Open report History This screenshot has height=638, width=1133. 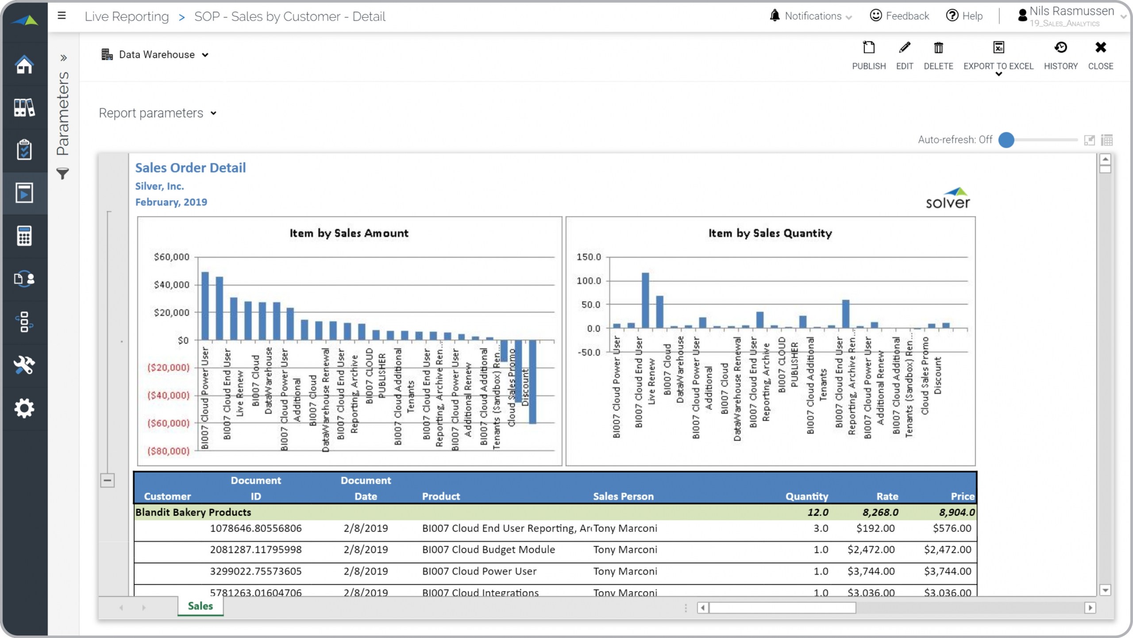(1060, 48)
